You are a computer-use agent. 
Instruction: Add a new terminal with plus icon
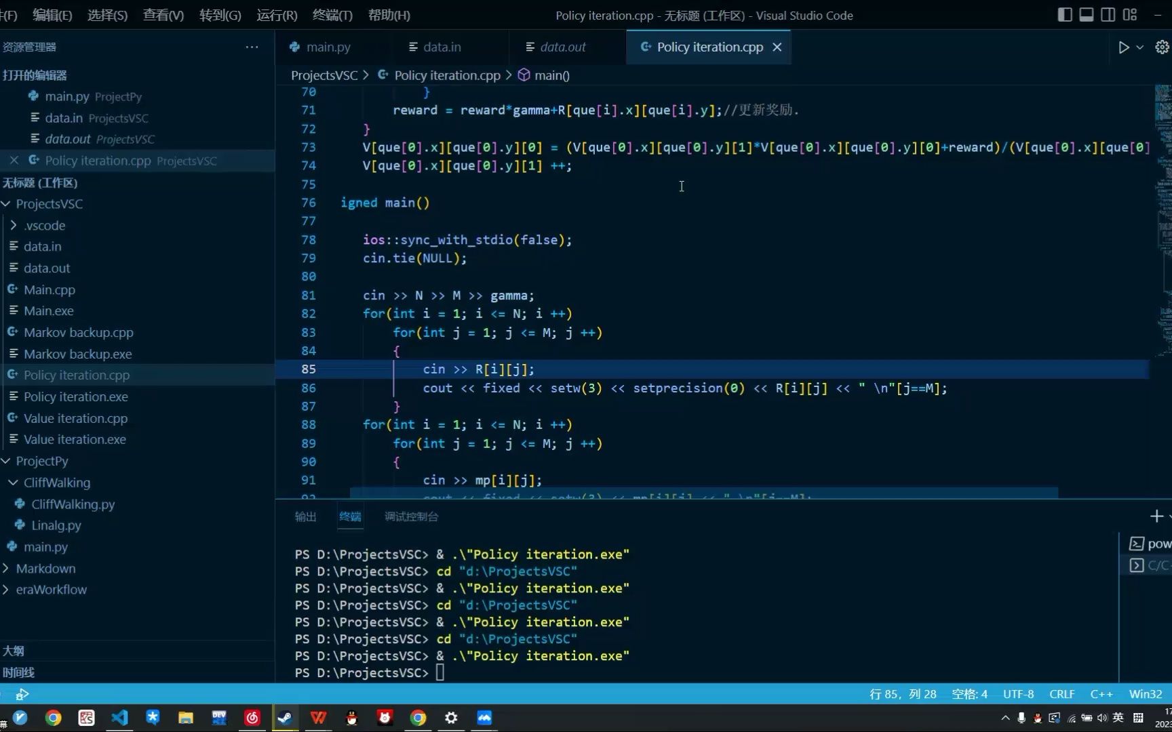click(x=1156, y=516)
